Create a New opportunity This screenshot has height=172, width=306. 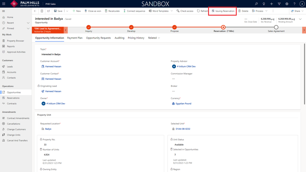76,11
